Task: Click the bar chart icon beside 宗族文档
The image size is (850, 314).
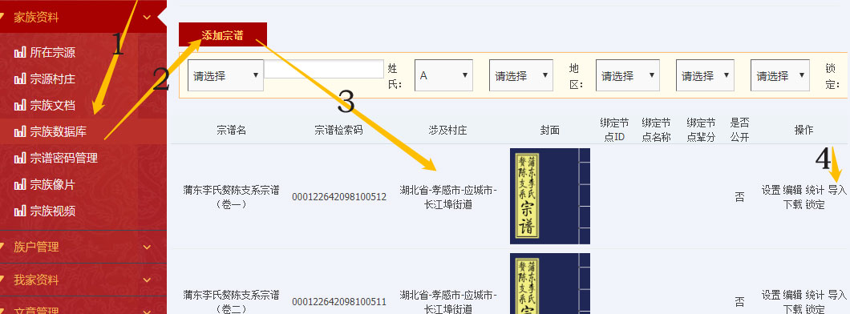Action: coord(20,106)
